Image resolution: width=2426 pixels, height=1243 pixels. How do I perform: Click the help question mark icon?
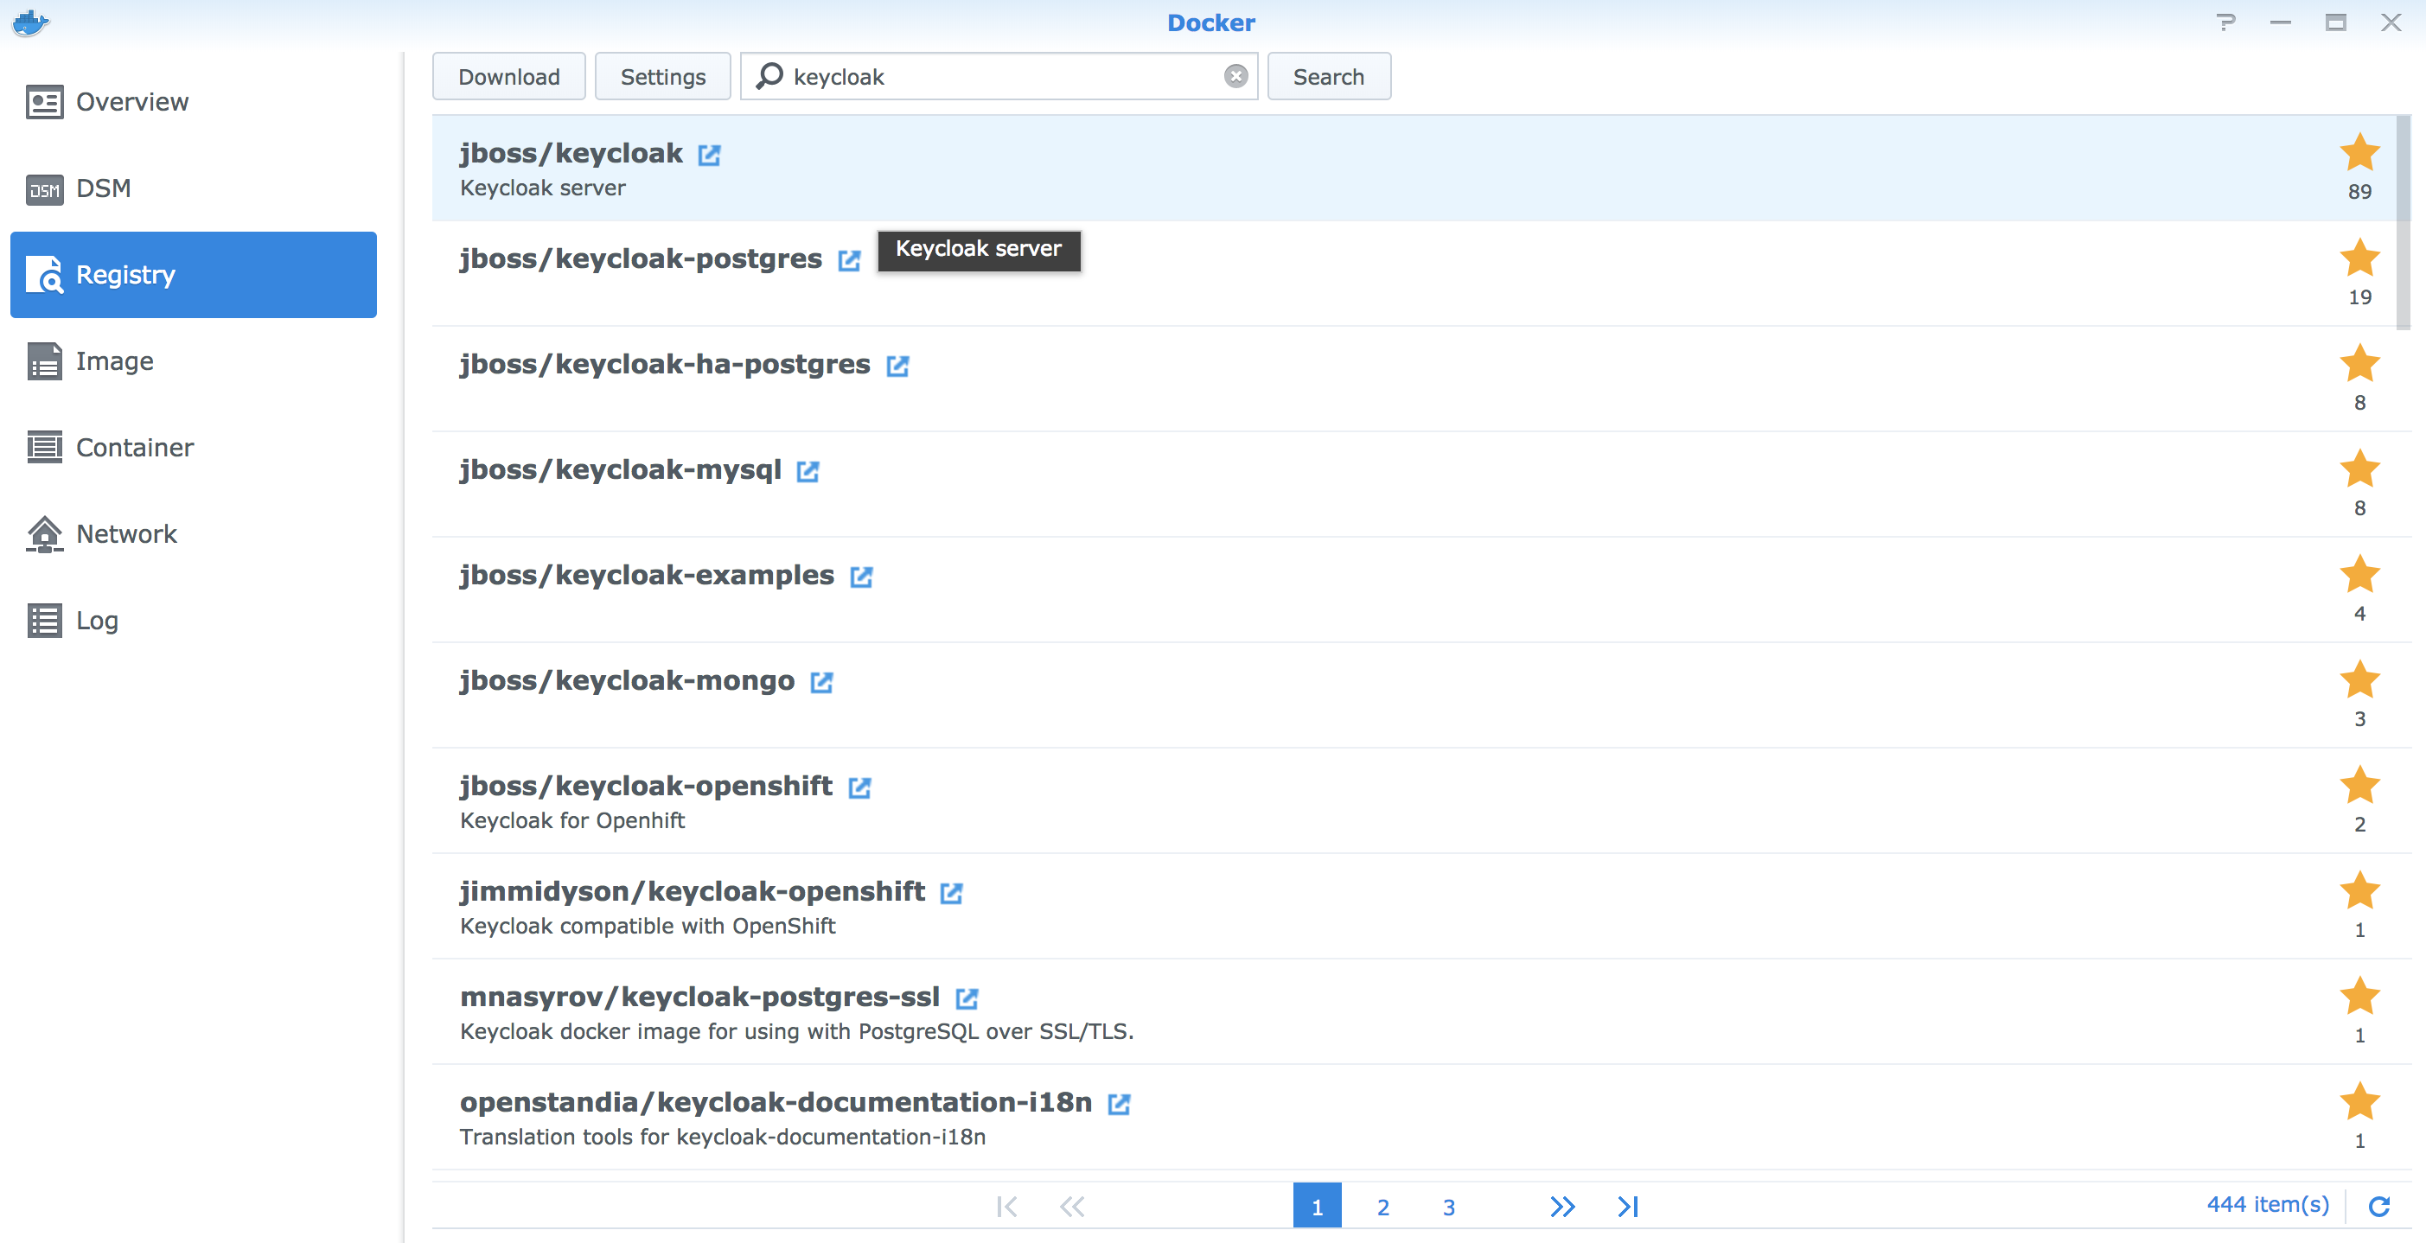[2225, 22]
